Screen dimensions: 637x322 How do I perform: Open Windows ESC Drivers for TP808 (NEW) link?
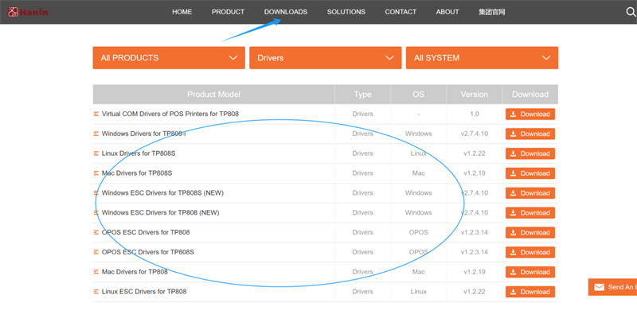coord(161,212)
